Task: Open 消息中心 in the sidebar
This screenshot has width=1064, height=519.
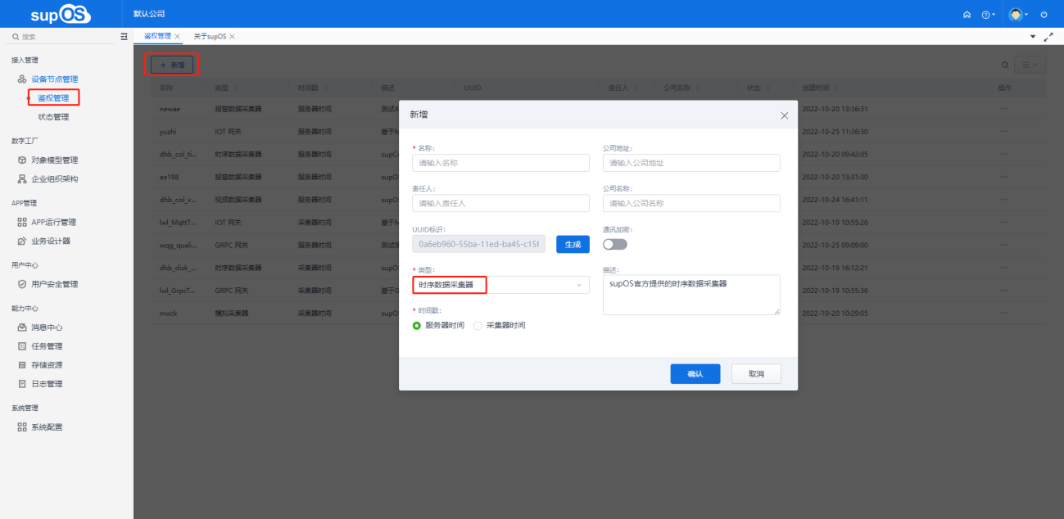Action: click(x=47, y=327)
